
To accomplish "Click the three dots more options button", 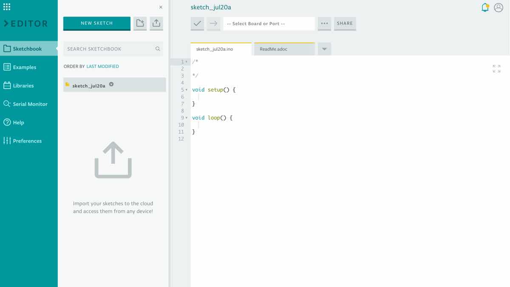I will [324, 24].
